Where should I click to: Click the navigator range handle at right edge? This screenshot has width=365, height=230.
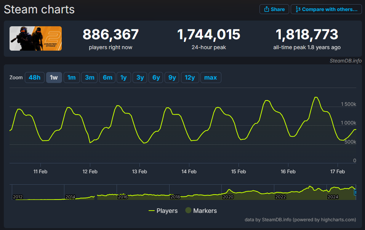355,192
